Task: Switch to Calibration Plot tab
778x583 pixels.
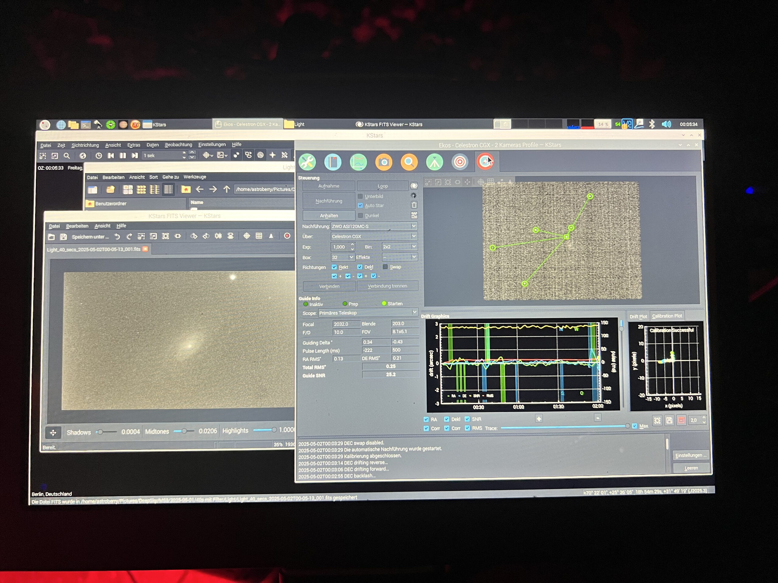Action: (667, 316)
